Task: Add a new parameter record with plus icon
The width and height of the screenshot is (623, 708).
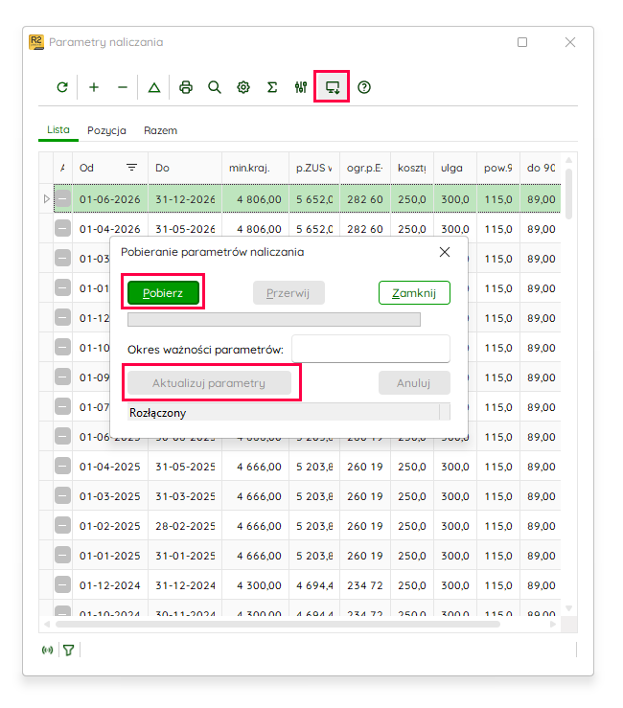Action: click(94, 87)
